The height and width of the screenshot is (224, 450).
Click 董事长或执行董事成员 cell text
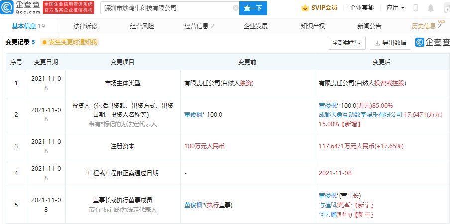[123, 200]
